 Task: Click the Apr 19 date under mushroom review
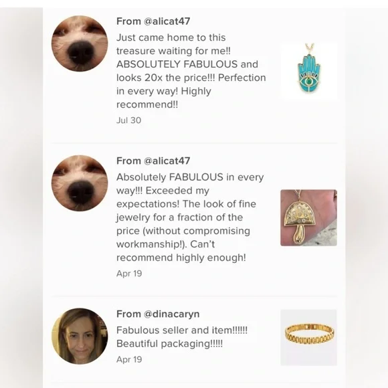click(x=129, y=274)
